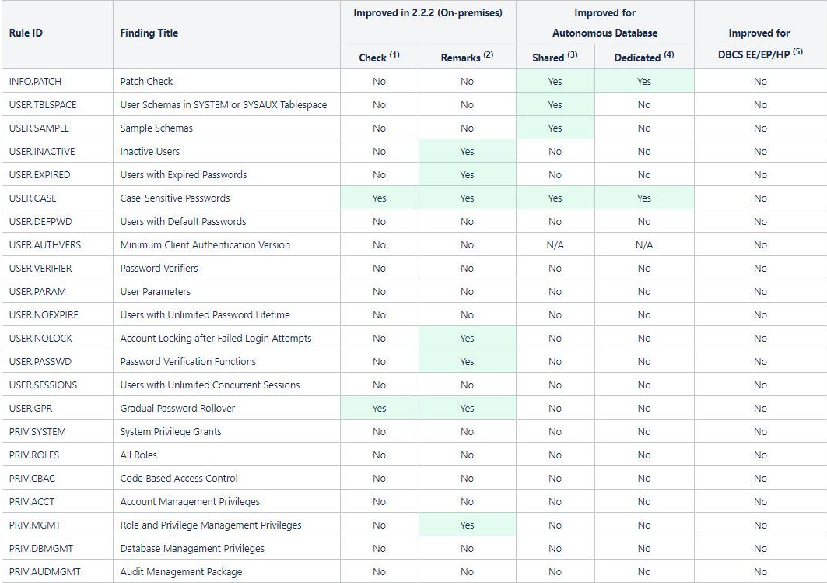The width and height of the screenshot is (827, 583).
Task: Click the Rule ID column header
Action: coord(26,33)
